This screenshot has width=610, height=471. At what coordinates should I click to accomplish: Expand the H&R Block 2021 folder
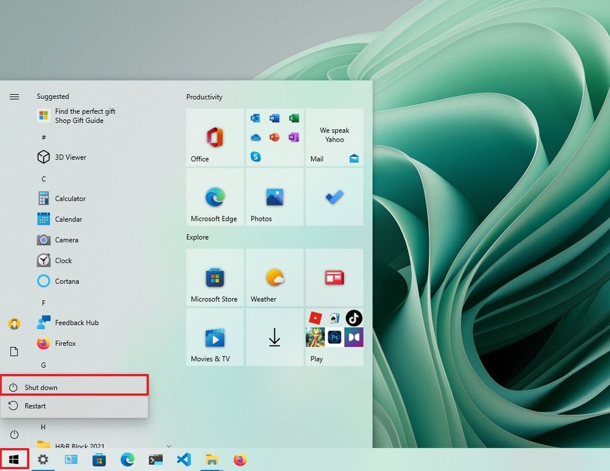169,445
